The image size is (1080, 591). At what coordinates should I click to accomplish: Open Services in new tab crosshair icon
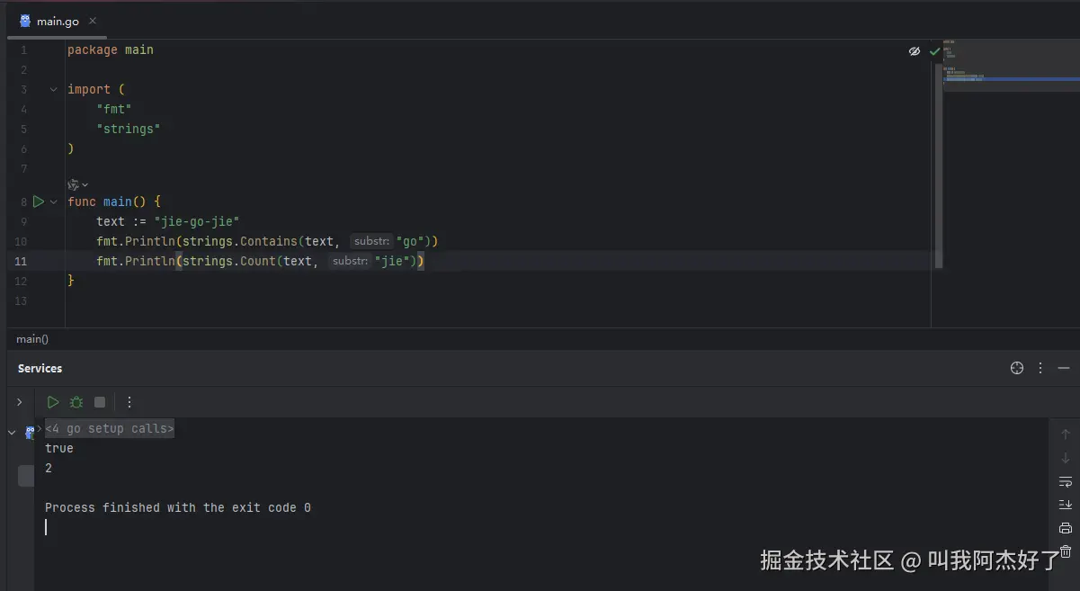pos(1017,368)
